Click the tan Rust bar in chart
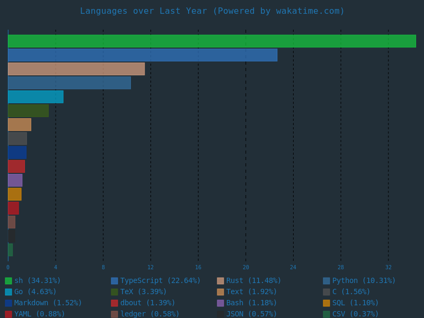The height and width of the screenshot is (318, 424). click(76, 69)
